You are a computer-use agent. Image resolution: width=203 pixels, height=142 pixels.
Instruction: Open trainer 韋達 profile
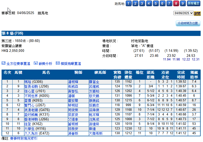pos(92,128)
